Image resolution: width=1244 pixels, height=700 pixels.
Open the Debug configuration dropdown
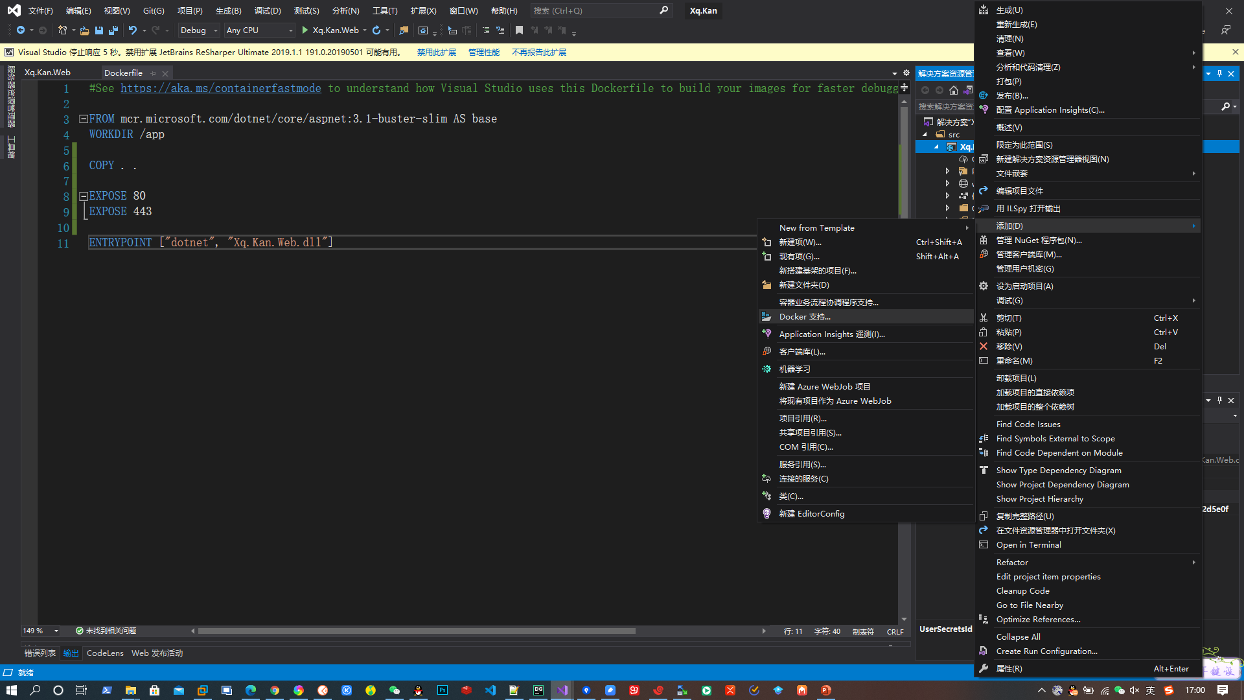click(x=198, y=30)
